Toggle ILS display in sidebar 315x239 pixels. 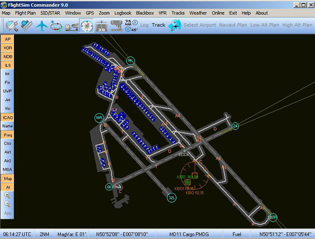[x=7, y=65]
